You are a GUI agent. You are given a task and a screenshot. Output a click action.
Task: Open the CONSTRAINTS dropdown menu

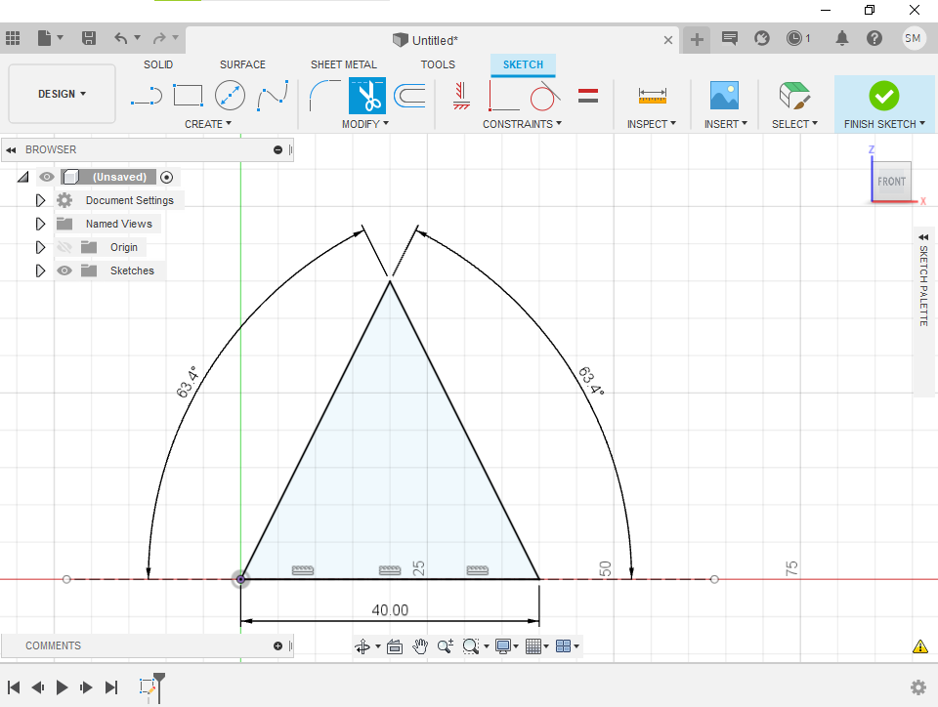(x=522, y=124)
